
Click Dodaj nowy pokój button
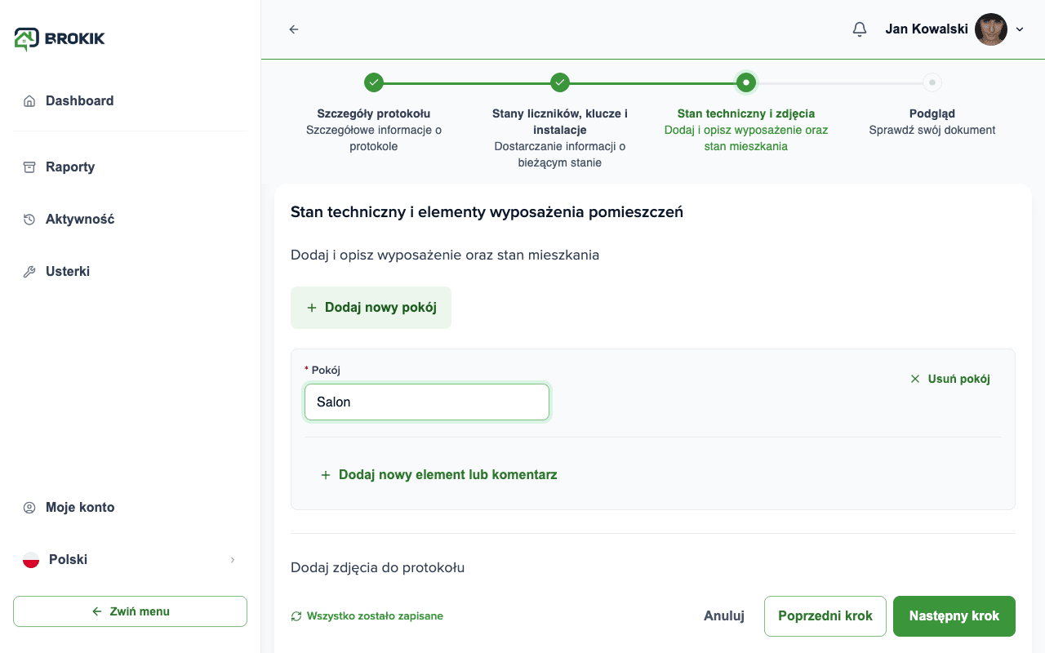[x=371, y=308]
